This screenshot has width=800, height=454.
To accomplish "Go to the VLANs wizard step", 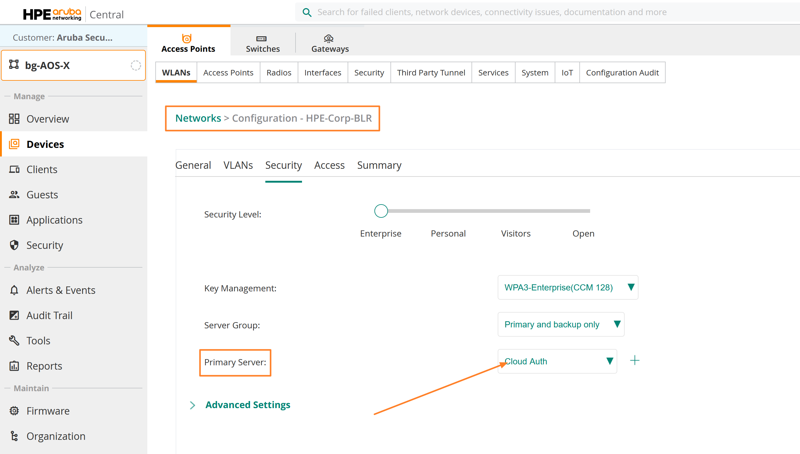I will 238,165.
